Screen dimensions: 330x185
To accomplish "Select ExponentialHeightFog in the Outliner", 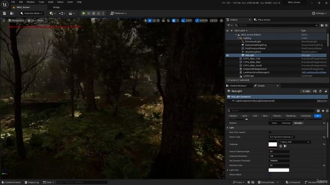I will (x=256, y=45).
